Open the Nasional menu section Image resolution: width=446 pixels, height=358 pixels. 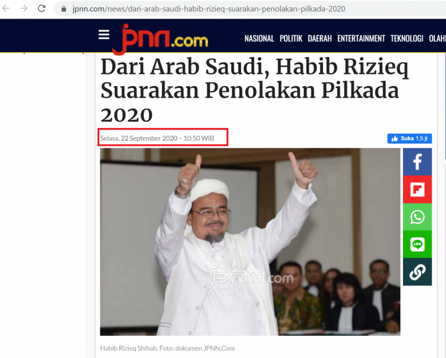point(259,38)
